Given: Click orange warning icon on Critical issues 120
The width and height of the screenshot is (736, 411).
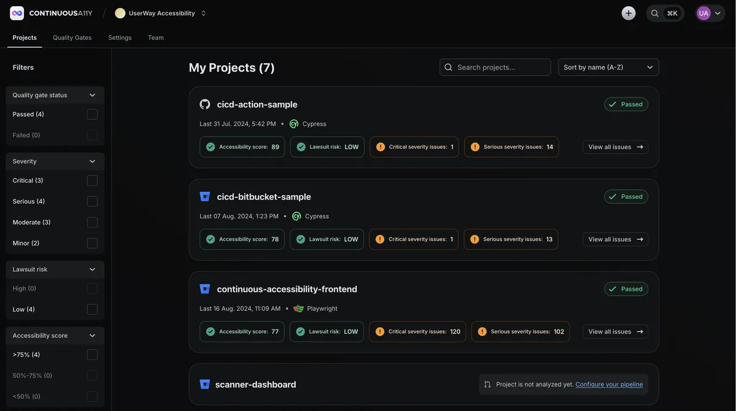Looking at the screenshot, I should pos(380,332).
